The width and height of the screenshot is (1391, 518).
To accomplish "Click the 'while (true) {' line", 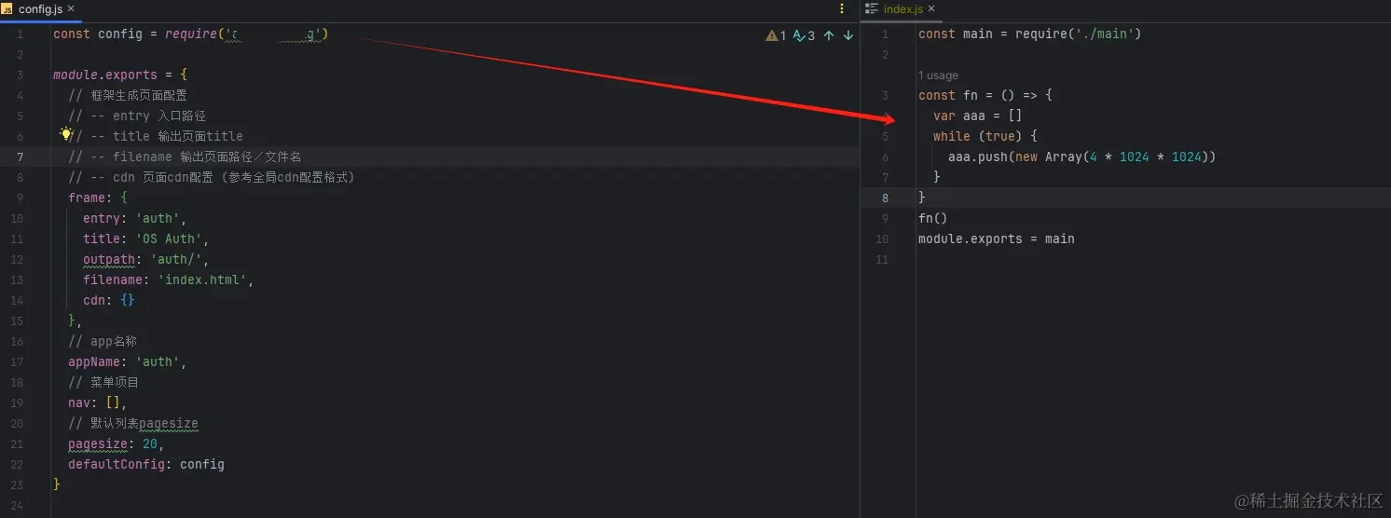I will pos(985,136).
